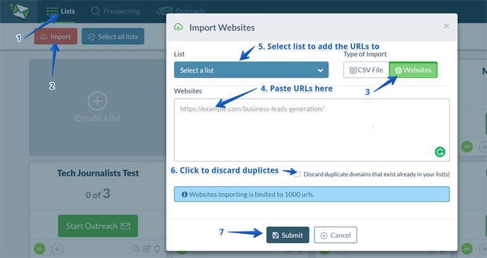The height and width of the screenshot is (258, 487).
Task: Click the Tech Journalists Test title
Action: point(98,173)
